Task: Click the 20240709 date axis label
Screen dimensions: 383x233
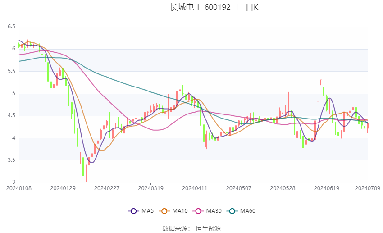Action: [x=368, y=188]
